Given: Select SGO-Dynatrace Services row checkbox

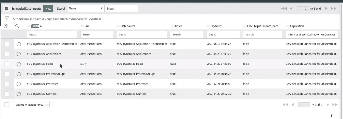Looking at the screenshot, I should click(x=7, y=94).
